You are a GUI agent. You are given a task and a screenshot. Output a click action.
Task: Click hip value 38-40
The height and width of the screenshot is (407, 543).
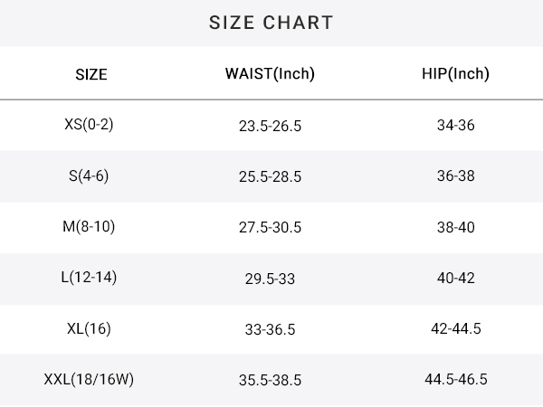coord(456,227)
